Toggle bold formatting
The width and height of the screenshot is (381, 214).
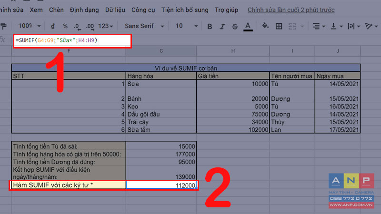click(x=210, y=26)
